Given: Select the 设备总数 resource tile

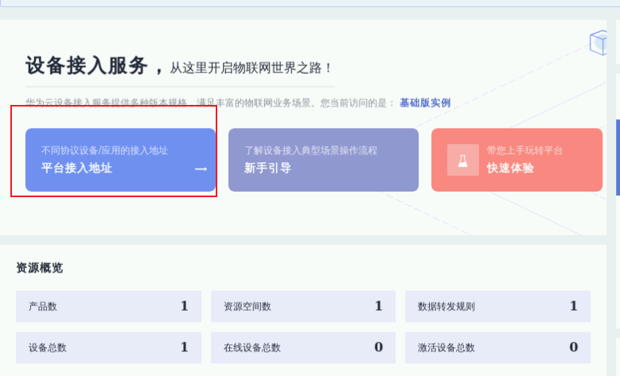Looking at the screenshot, I should pos(105,347).
